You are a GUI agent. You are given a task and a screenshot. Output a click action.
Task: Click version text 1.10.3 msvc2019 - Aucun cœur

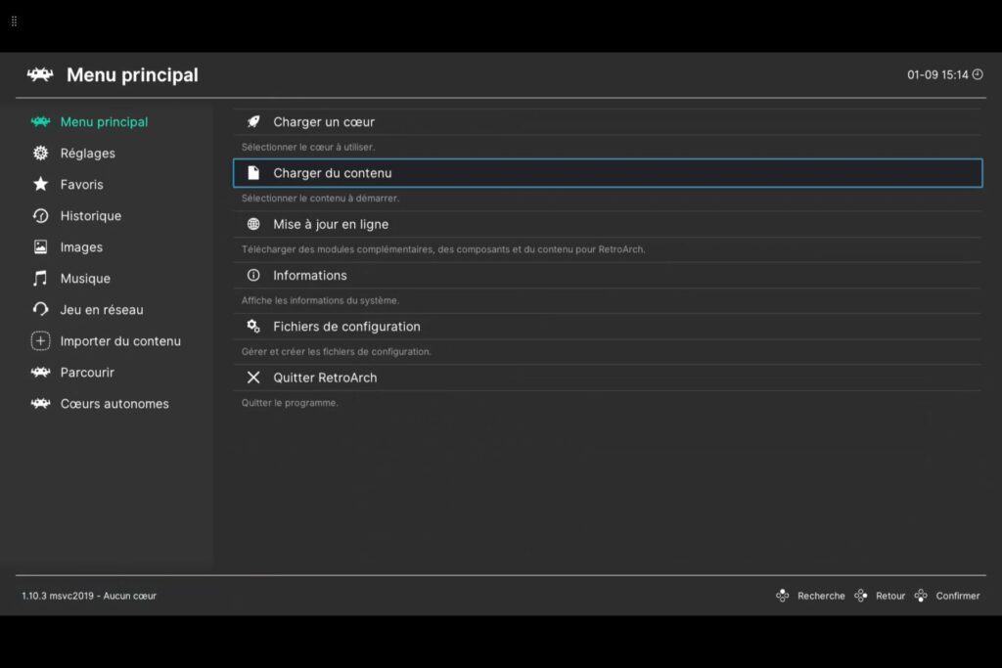coord(89,596)
